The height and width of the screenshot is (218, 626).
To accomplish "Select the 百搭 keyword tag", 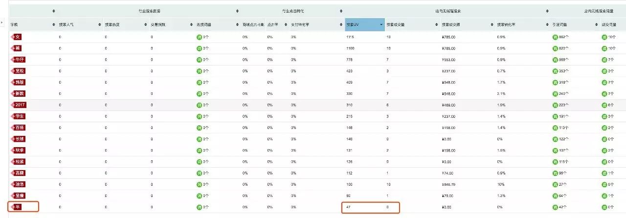I will coord(18,128).
